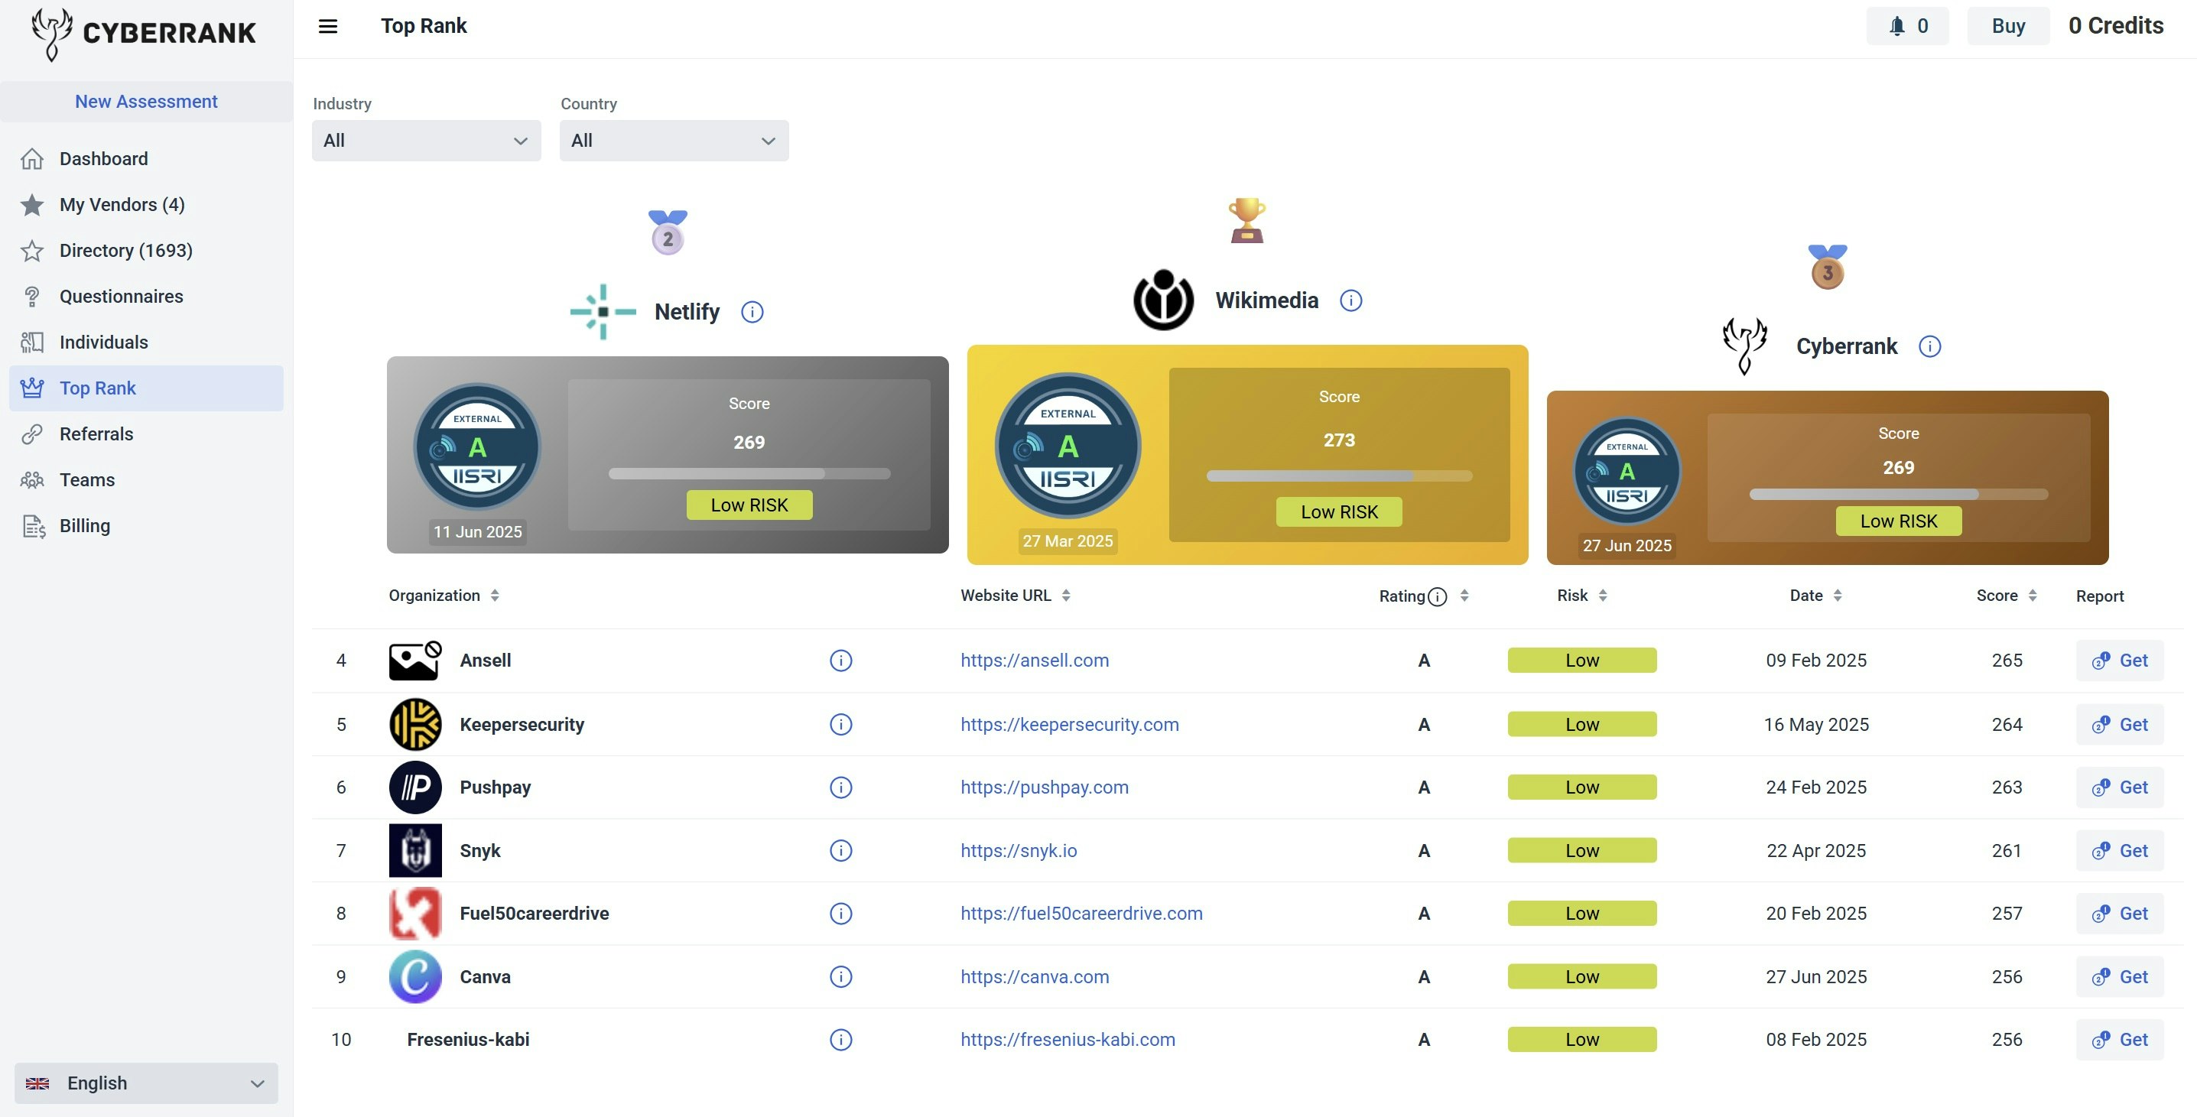Click the Snyk logo
This screenshot has width=2197, height=1117.
(x=415, y=851)
